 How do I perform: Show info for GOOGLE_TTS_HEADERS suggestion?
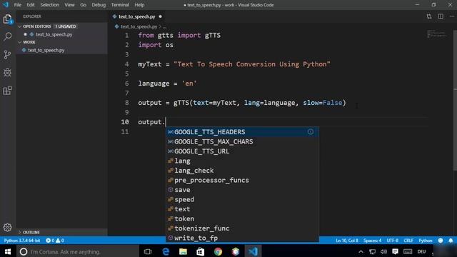[311, 132]
